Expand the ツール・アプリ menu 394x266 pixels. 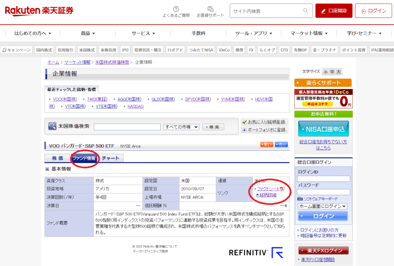click(254, 33)
